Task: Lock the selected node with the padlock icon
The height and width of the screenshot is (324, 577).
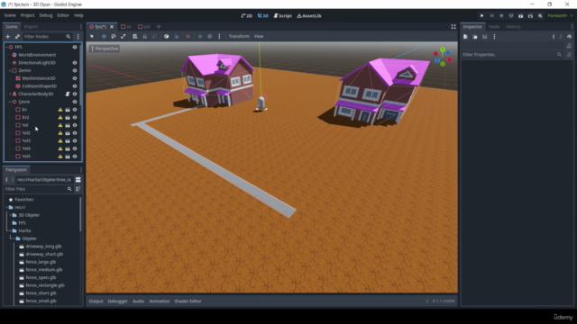Action: pyautogui.click(x=144, y=36)
